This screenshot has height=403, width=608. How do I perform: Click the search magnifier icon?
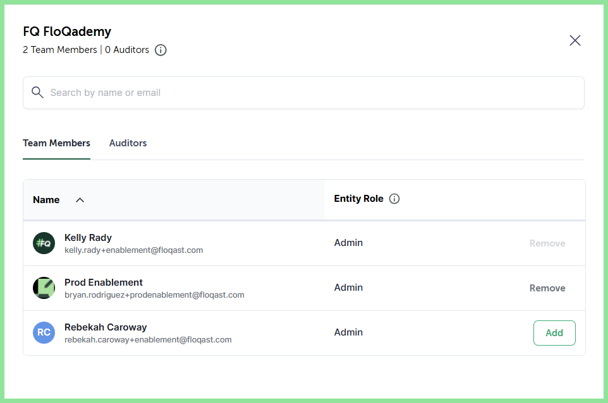coord(37,93)
